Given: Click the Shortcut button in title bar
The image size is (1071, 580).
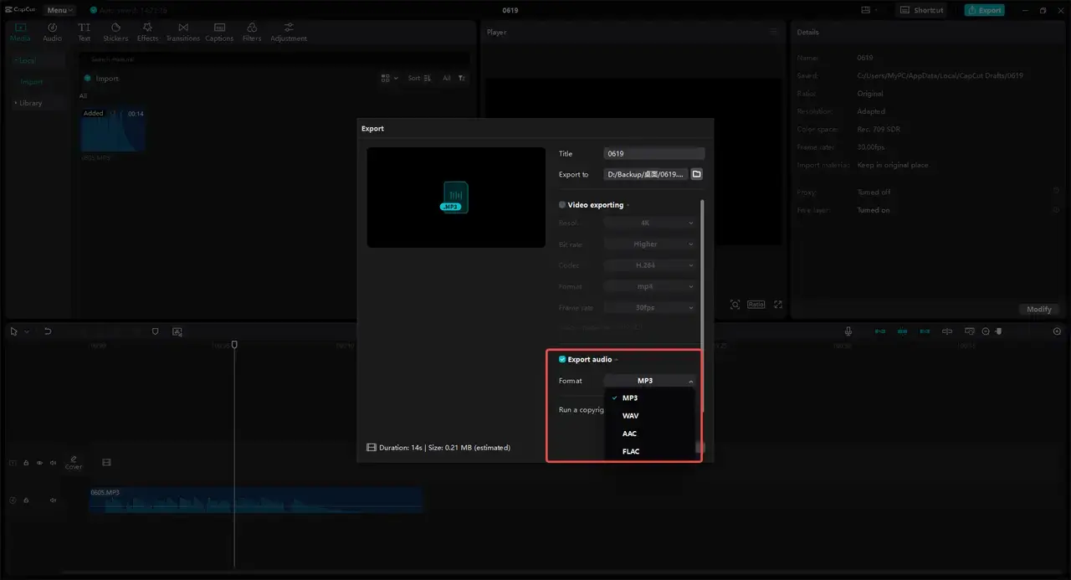Looking at the screenshot, I should click(921, 10).
